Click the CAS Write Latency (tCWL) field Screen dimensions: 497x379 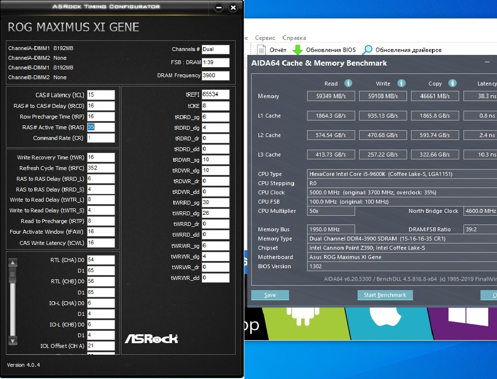(101, 243)
